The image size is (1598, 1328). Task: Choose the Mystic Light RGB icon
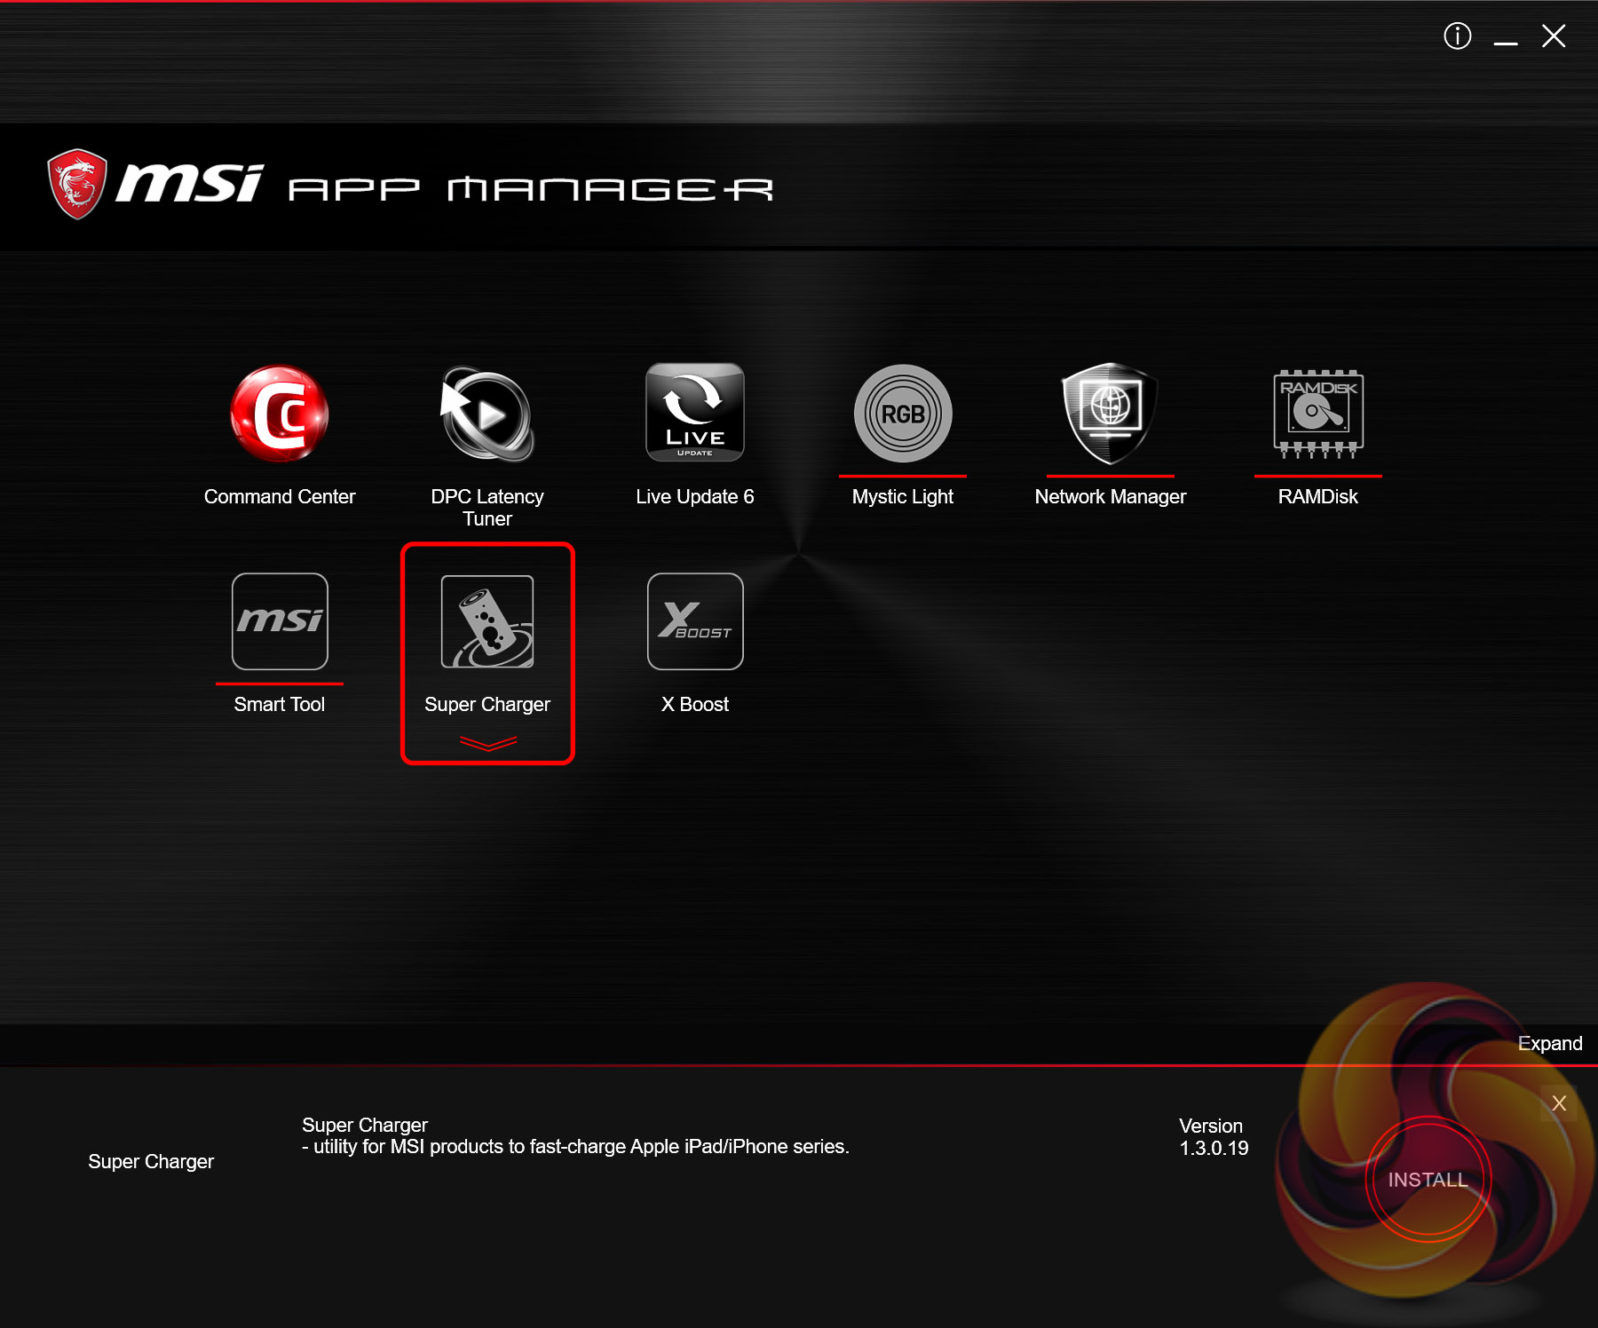(x=903, y=414)
